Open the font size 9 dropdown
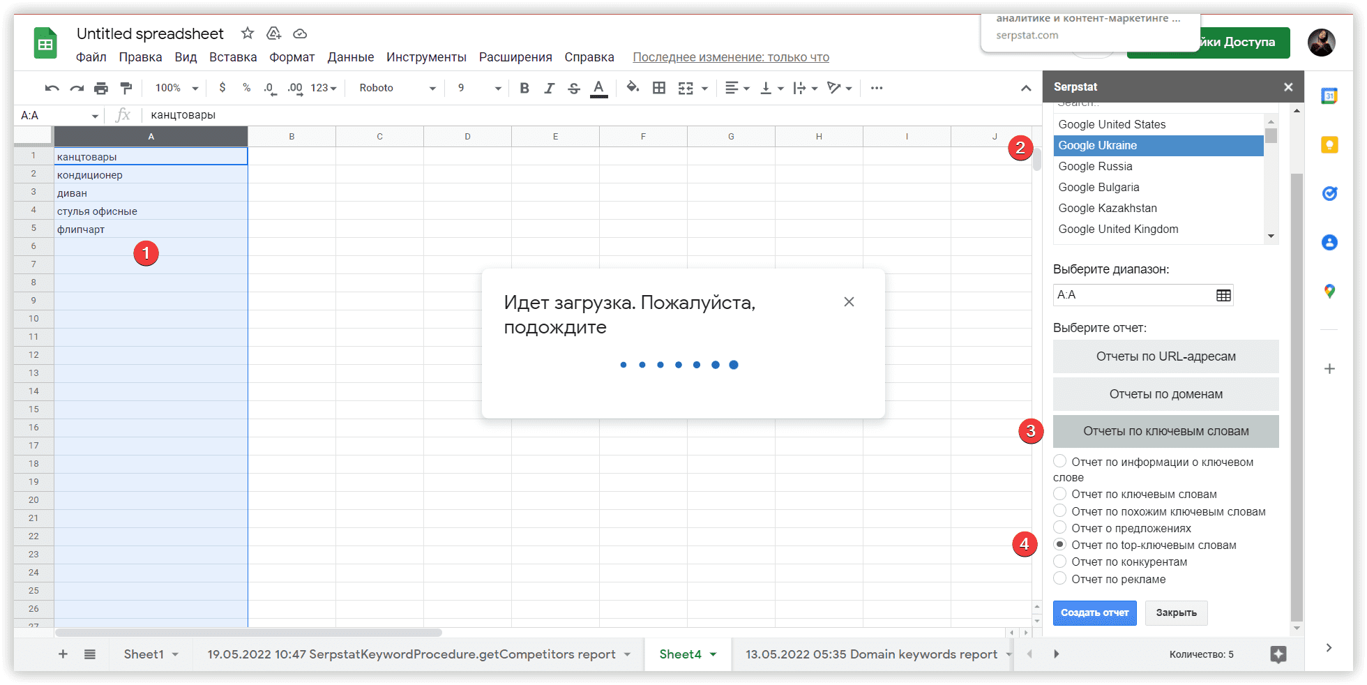This screenshot has width=1367, height=685. tap(479, 88)
